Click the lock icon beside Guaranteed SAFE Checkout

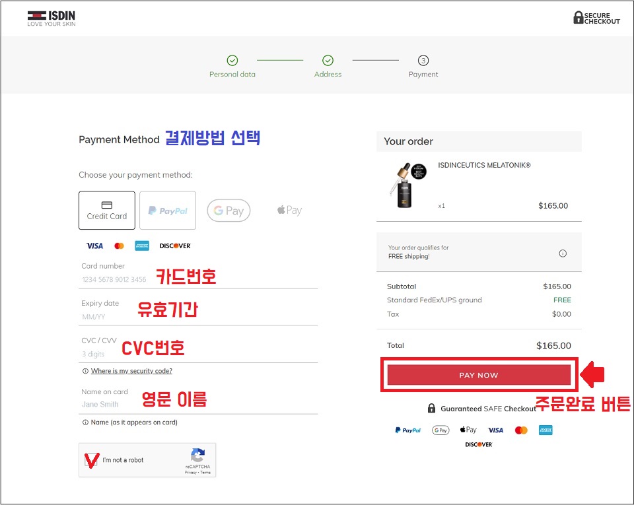431,408
